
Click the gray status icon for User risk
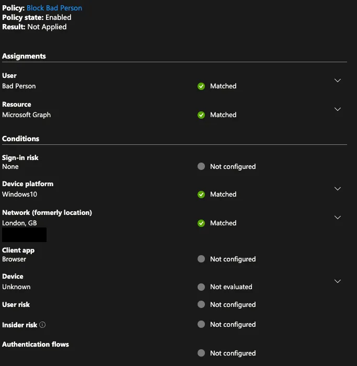(201, 305)
